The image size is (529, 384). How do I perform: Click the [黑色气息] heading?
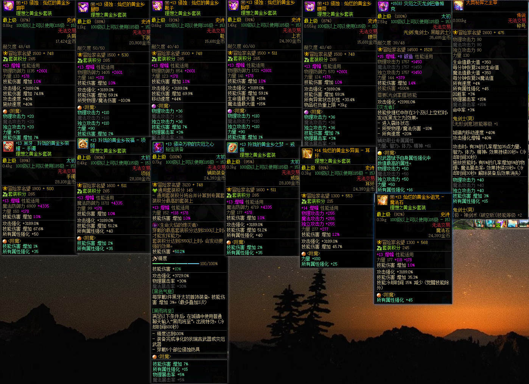click(x=163, y=292)
